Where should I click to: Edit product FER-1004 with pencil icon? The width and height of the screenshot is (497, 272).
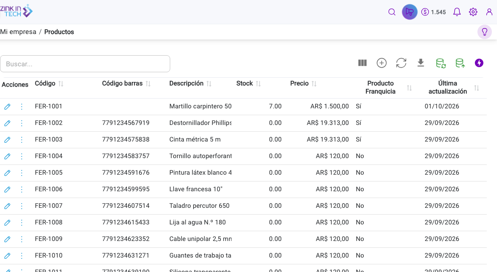(7, 156)
